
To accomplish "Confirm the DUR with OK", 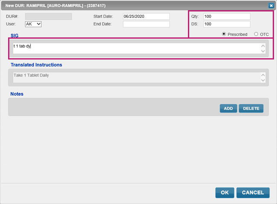I will (x=225, y=193).
